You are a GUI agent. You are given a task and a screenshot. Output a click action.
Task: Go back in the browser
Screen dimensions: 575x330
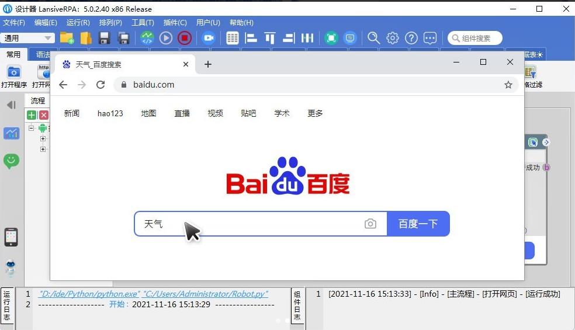(63, 85)
